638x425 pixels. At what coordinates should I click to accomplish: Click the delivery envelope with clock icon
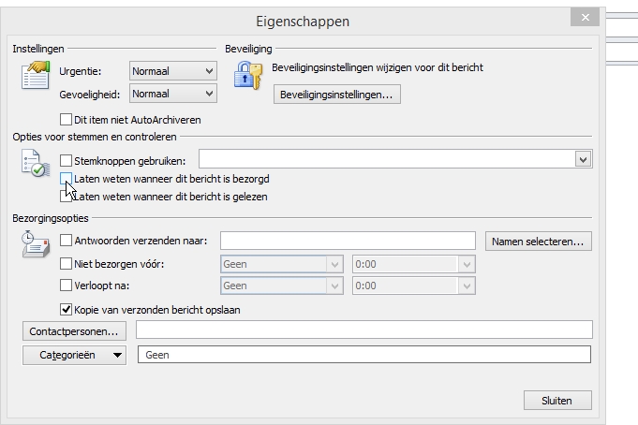tap(36, 244)
